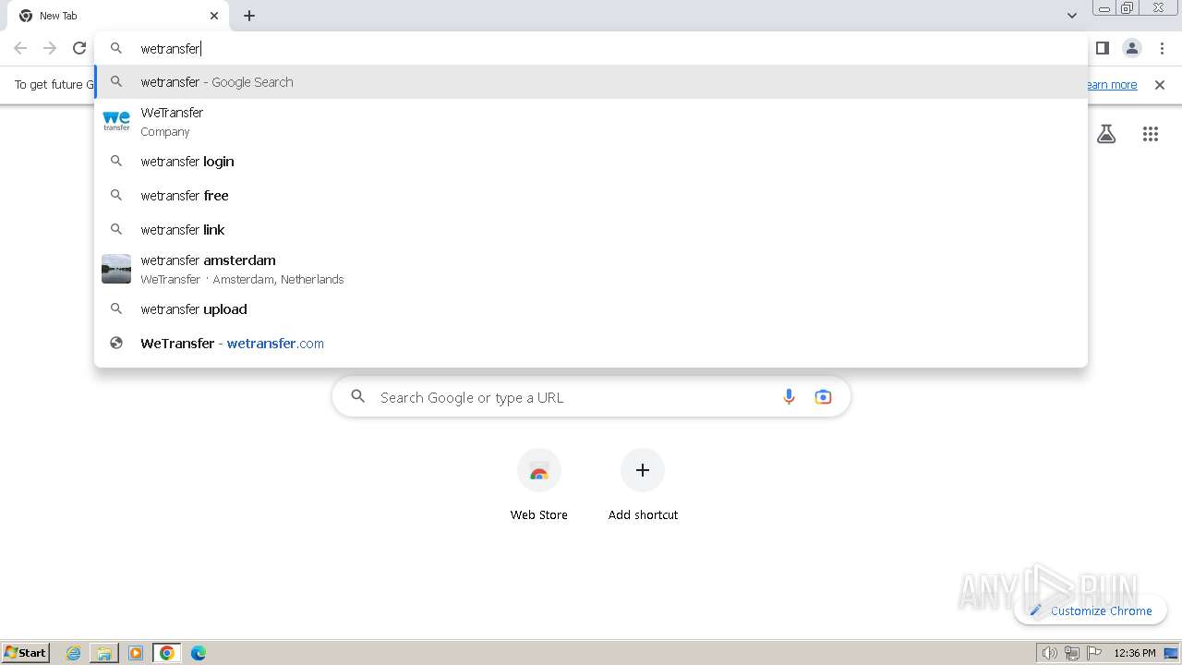Screen dimensions: 1182x665
Task: Choose the wetransfer free suggestion
Action: pyautogui.click(x=591, y=196)
